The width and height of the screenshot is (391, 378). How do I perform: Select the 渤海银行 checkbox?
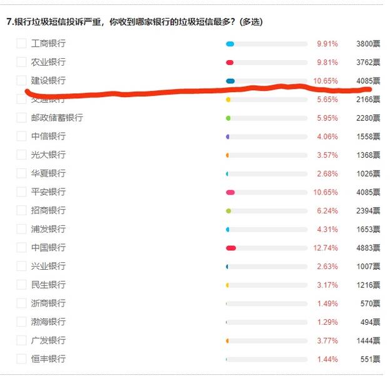[x=21, y=322]
